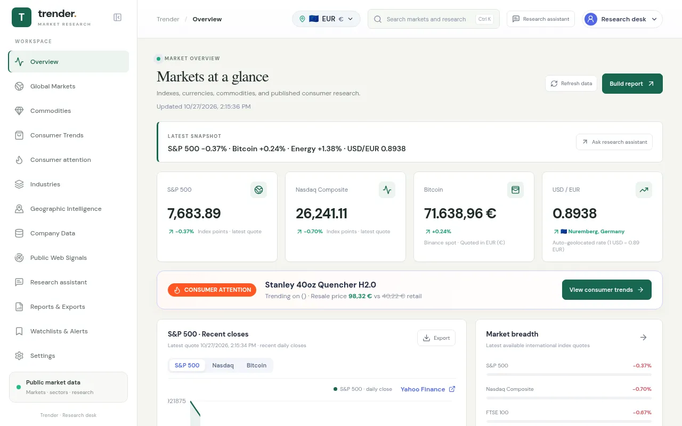Screen dimensions: 682x426
Task: Click Nuremberg, Germany location text
Action: tap(596, 232)
